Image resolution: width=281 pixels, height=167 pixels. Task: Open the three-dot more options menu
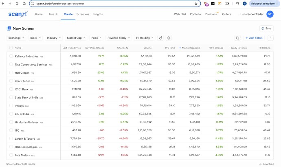[270, 38]
